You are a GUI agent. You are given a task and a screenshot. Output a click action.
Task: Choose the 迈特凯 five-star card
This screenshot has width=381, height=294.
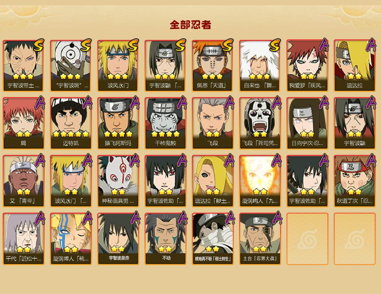click(x=71, y=123)
